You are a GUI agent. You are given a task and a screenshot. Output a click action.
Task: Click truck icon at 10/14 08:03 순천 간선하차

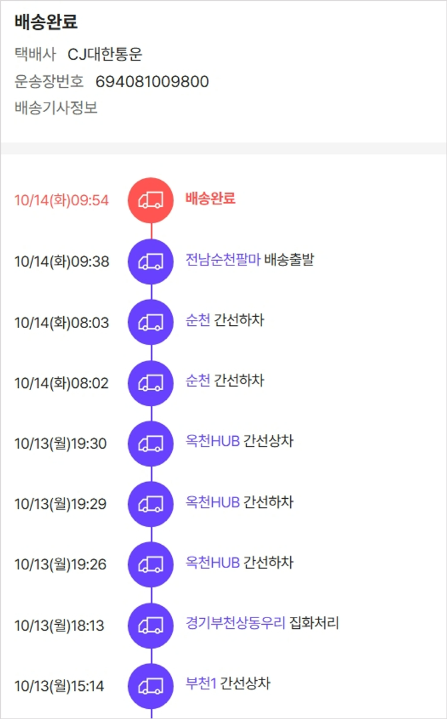[x=151, y=322]
